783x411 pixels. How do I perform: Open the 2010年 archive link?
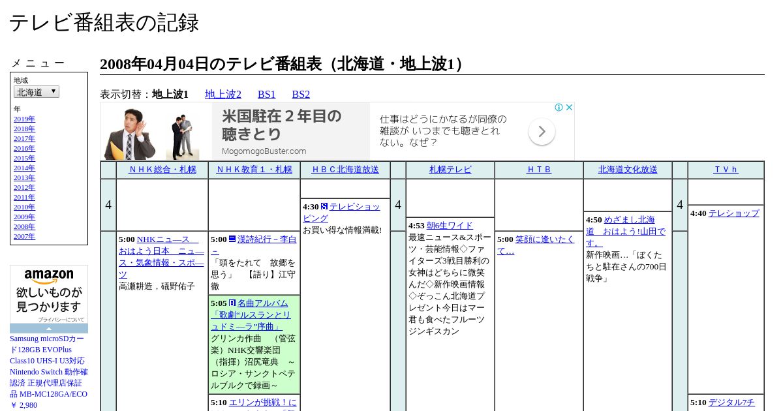click(24, 207)
